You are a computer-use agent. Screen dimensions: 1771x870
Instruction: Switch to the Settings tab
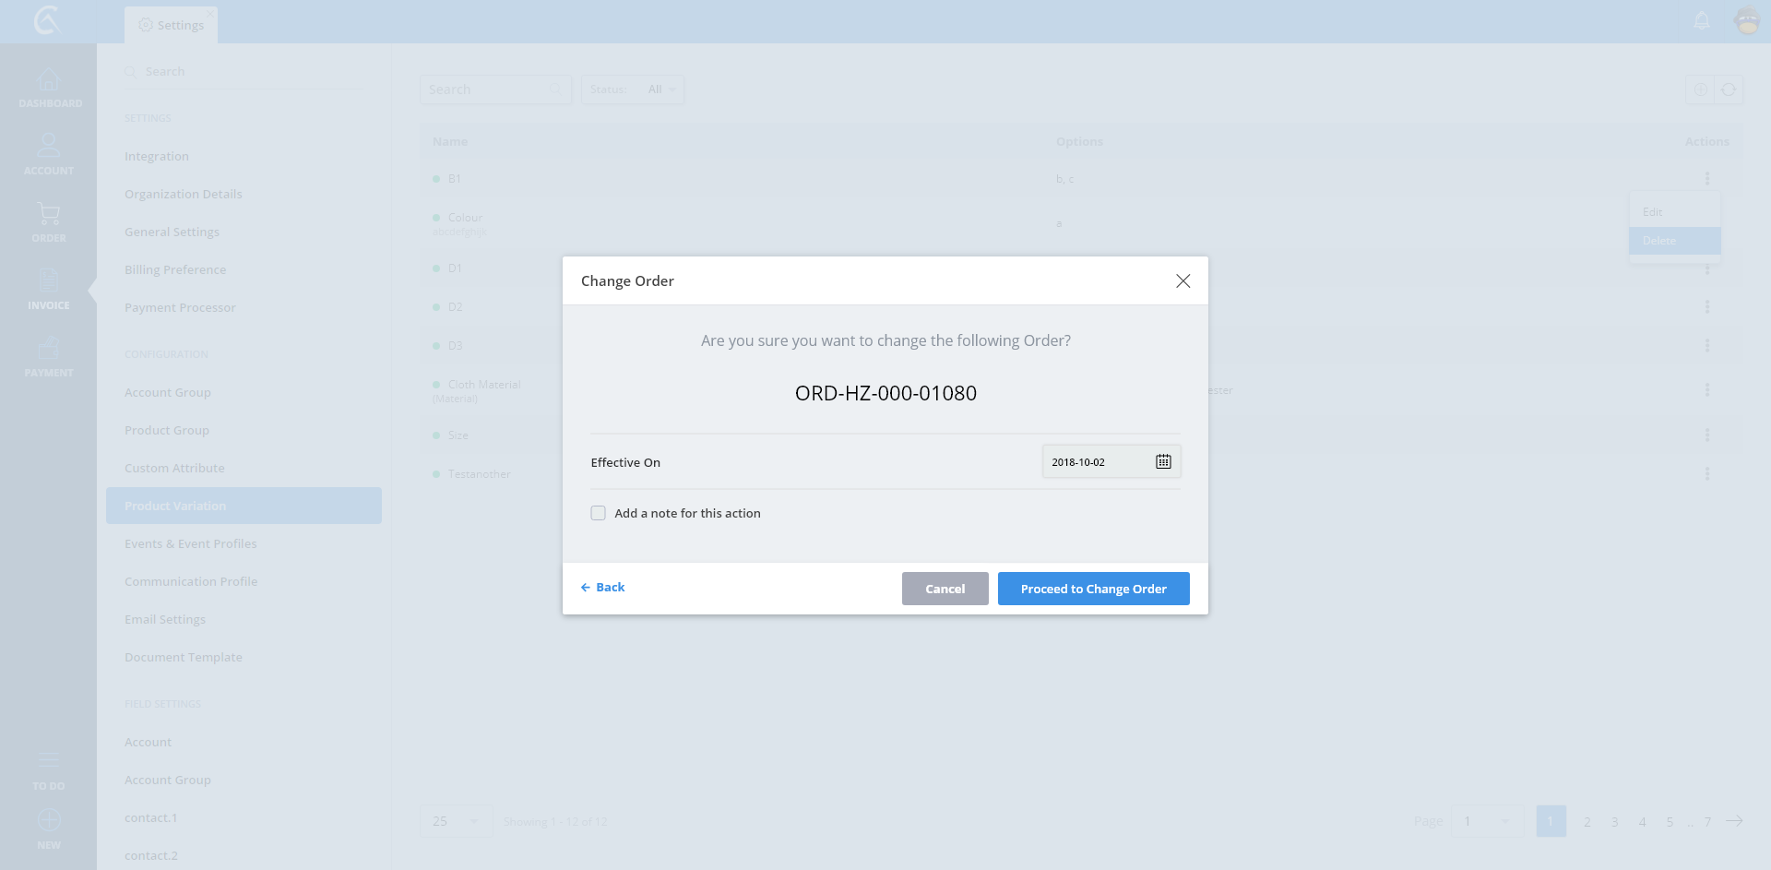172,25
